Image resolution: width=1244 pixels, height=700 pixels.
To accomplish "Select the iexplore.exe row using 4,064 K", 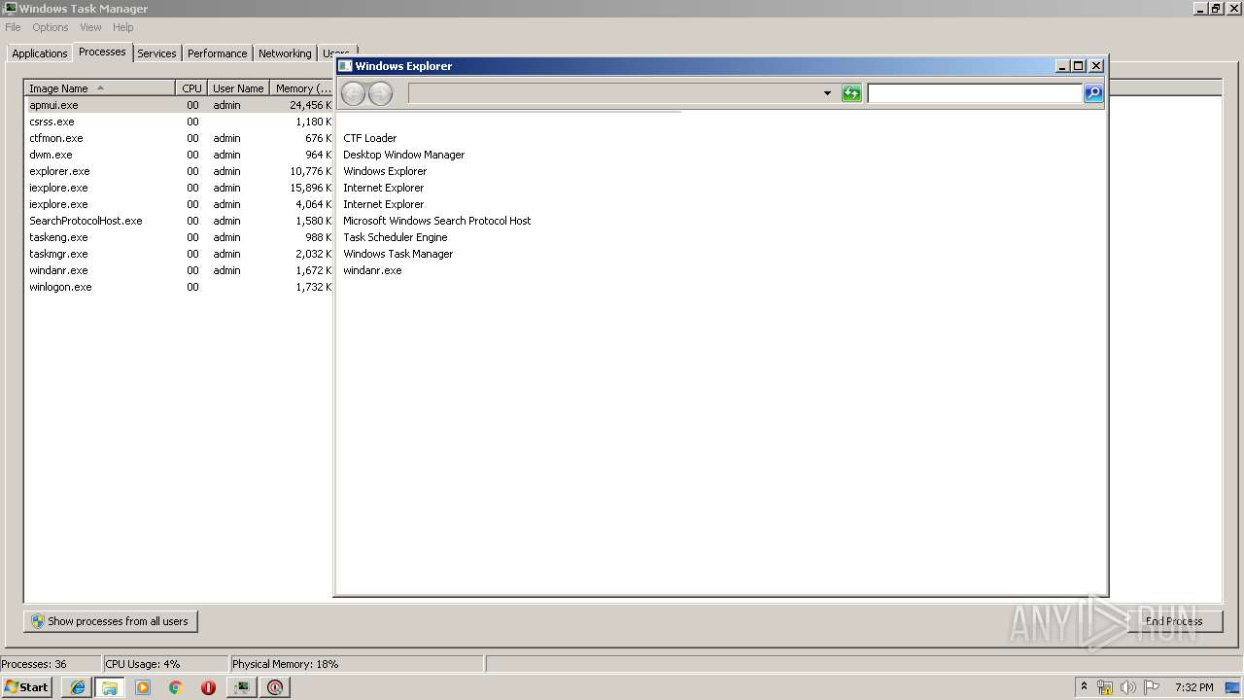I will 179,204.
